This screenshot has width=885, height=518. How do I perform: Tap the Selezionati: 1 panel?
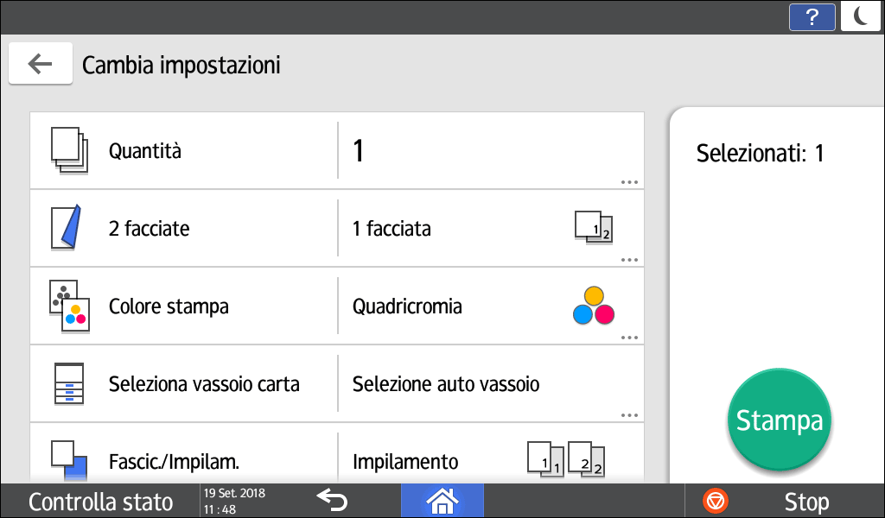click(x=760, y=153)
